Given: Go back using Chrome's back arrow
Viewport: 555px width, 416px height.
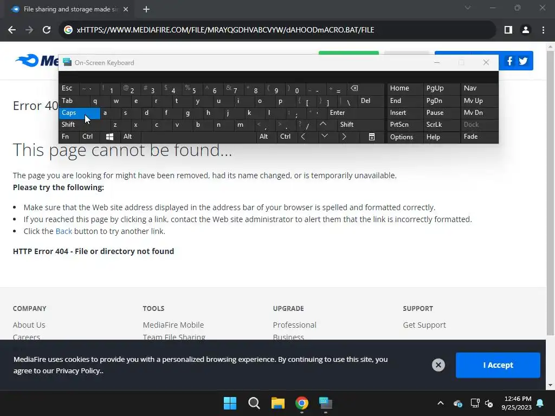Looking at the screenshot, I should tap(12, 30).
